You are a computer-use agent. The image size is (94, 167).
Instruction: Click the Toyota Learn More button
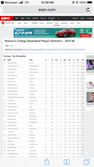(x=85, y=35)
